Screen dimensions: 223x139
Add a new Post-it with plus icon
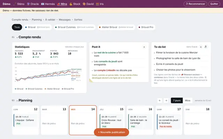144,47
